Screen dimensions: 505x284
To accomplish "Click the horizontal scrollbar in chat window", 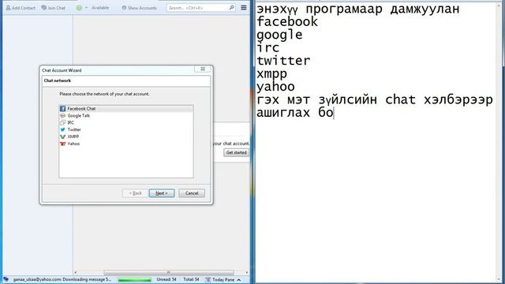I will (169, 272).
